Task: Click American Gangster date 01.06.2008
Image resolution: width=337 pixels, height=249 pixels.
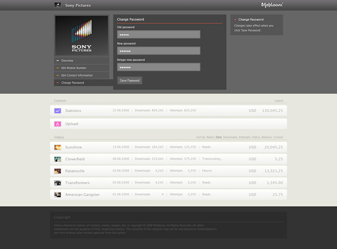Action: coord(121,194)
